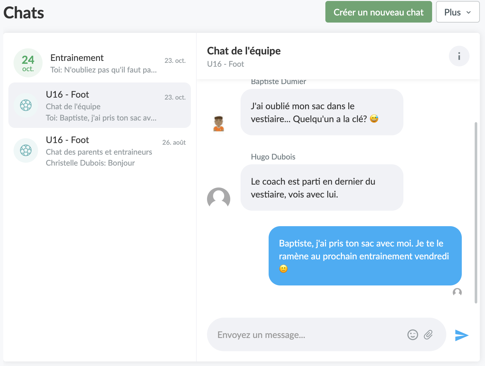Viewport: 485px width, 366px height.
Task: Click the chat scrollbar
Action: coord(476,213)
